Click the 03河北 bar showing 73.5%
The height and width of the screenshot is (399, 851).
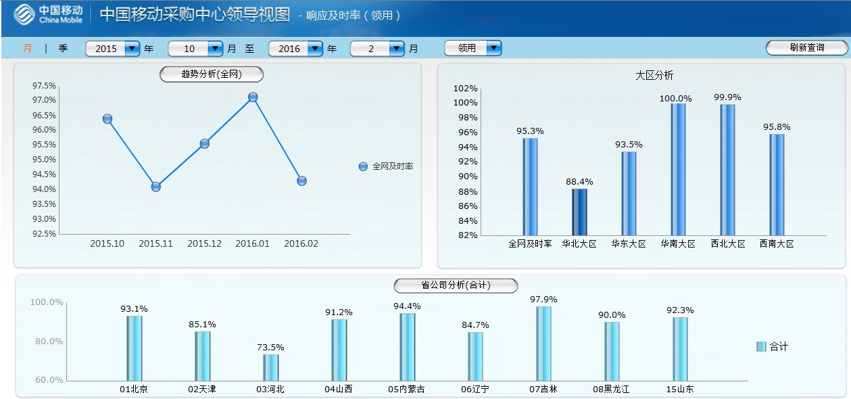271,367
